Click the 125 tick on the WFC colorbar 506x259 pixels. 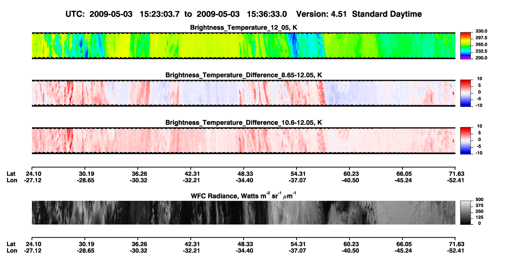coord(480,217)
